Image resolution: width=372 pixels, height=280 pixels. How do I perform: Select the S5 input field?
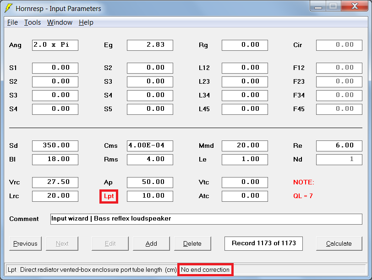(x=150, y=109)
